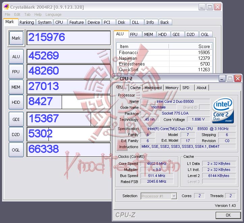Open the Tab menu
Screen dimensions: 244x223
click(x=27, y=14)
